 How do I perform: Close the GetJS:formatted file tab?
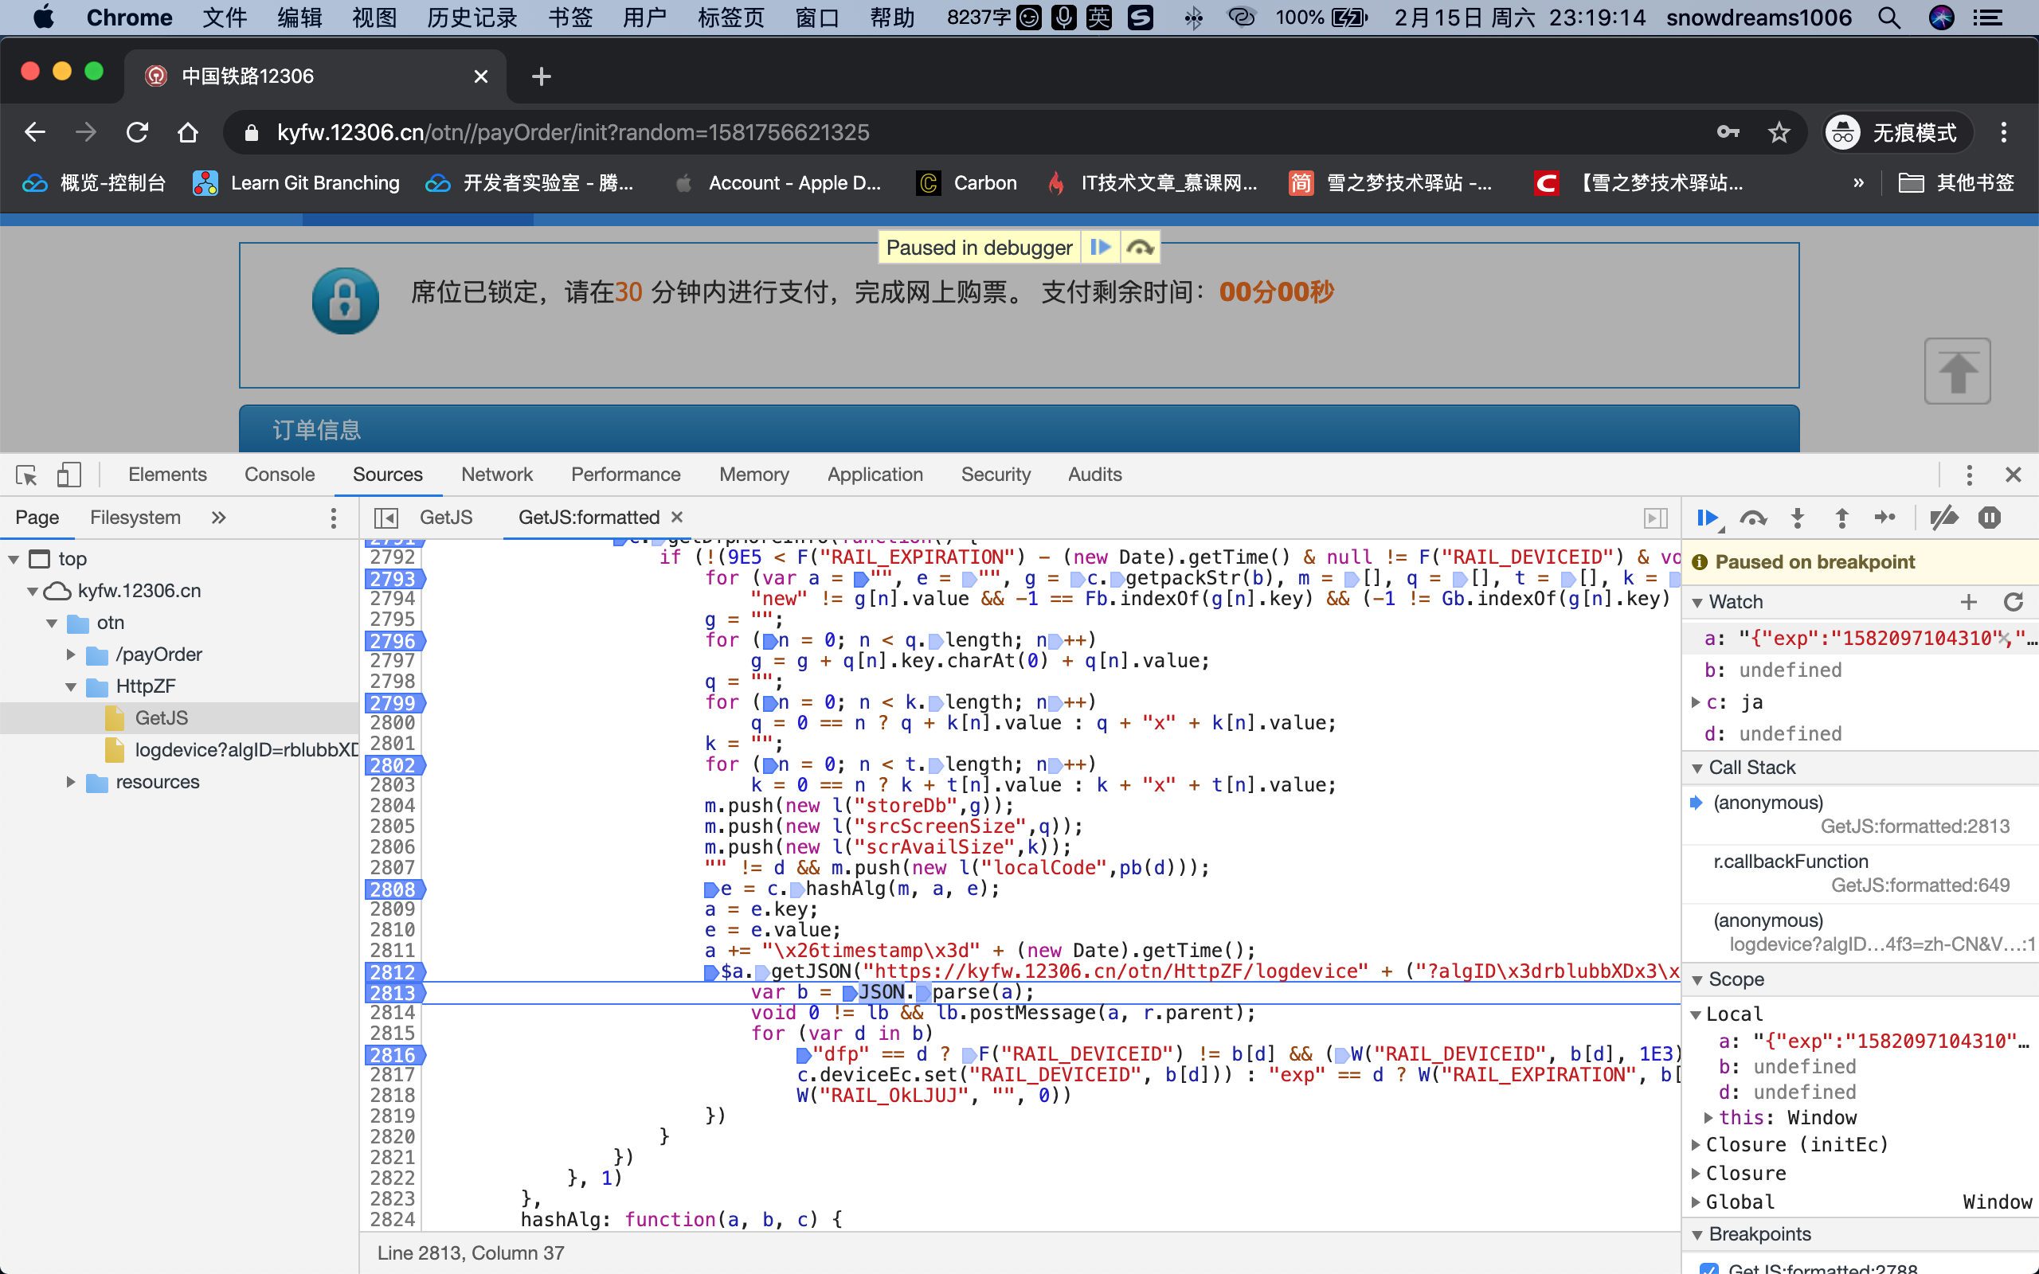(676, 517)
